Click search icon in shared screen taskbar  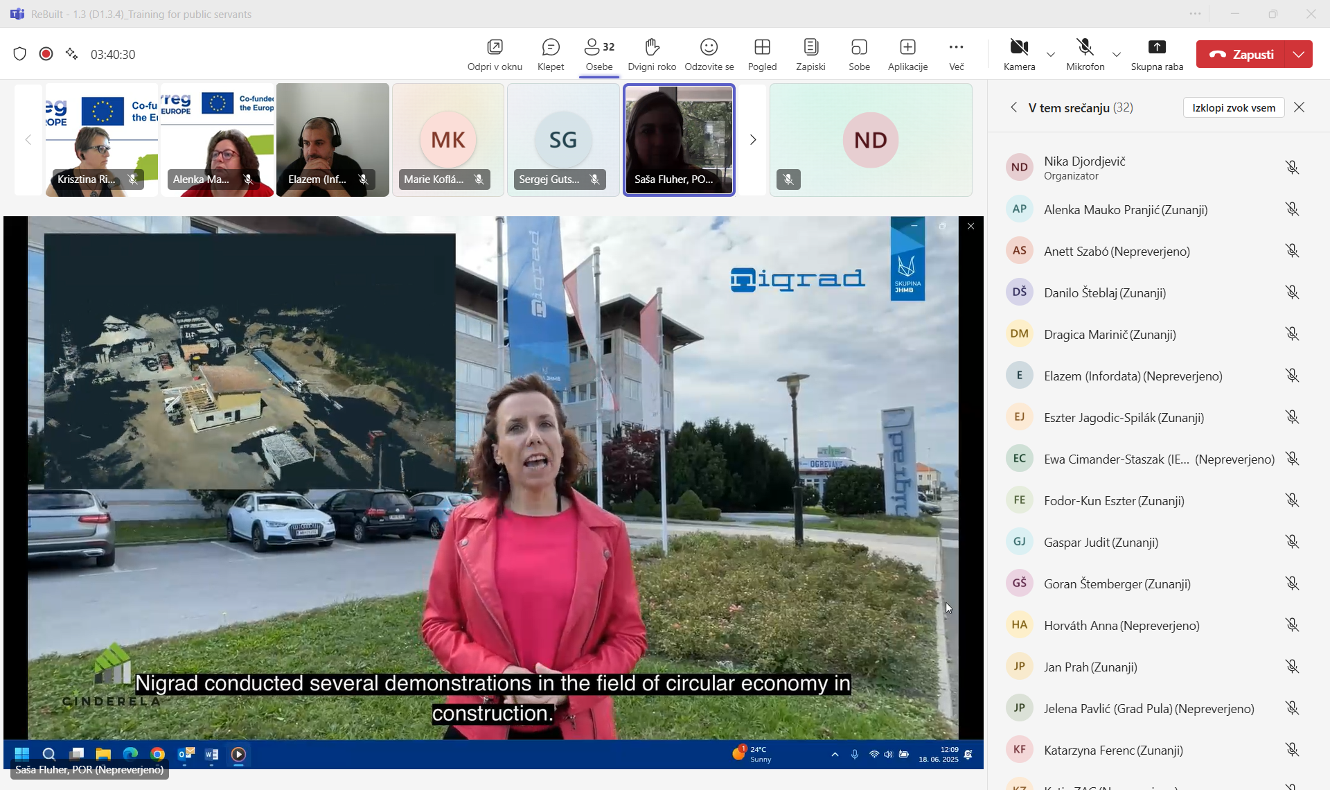49,754
